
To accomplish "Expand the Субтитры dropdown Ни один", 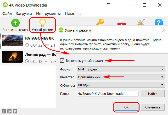I will pyautogui.click(x=121, y=85).
